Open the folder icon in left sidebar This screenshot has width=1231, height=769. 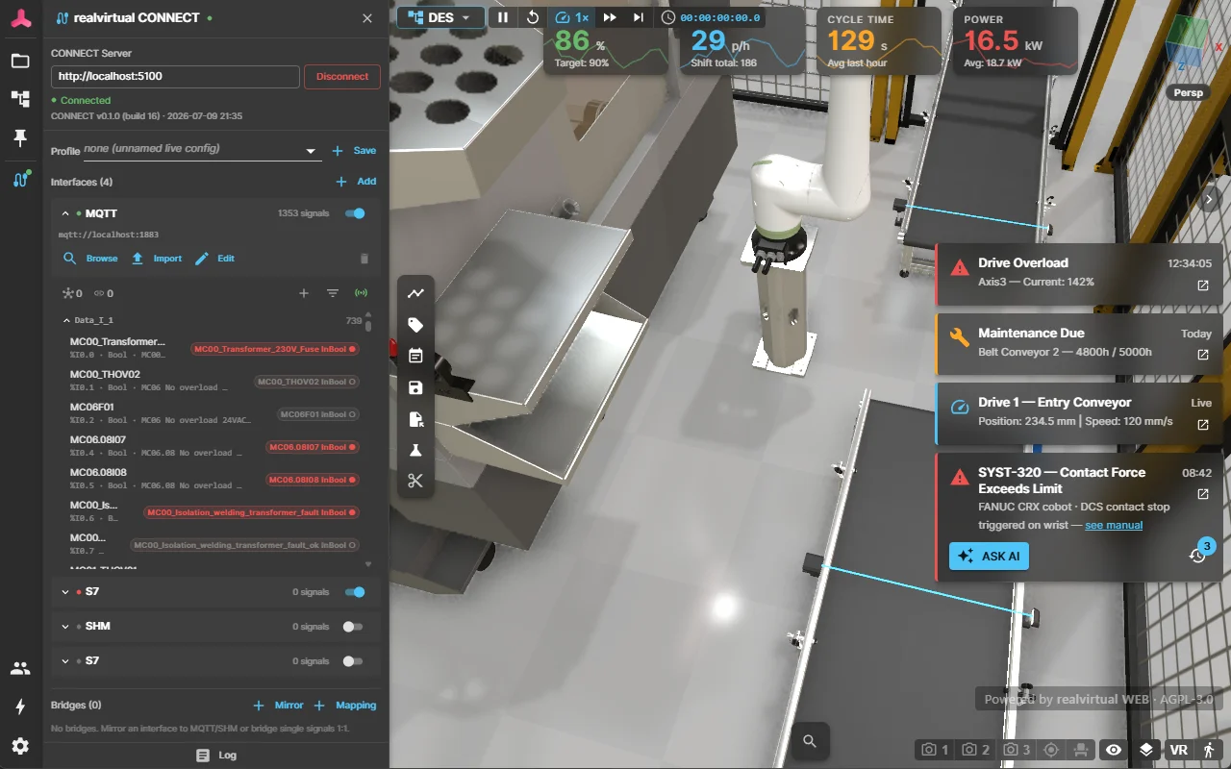pos(20,61)
